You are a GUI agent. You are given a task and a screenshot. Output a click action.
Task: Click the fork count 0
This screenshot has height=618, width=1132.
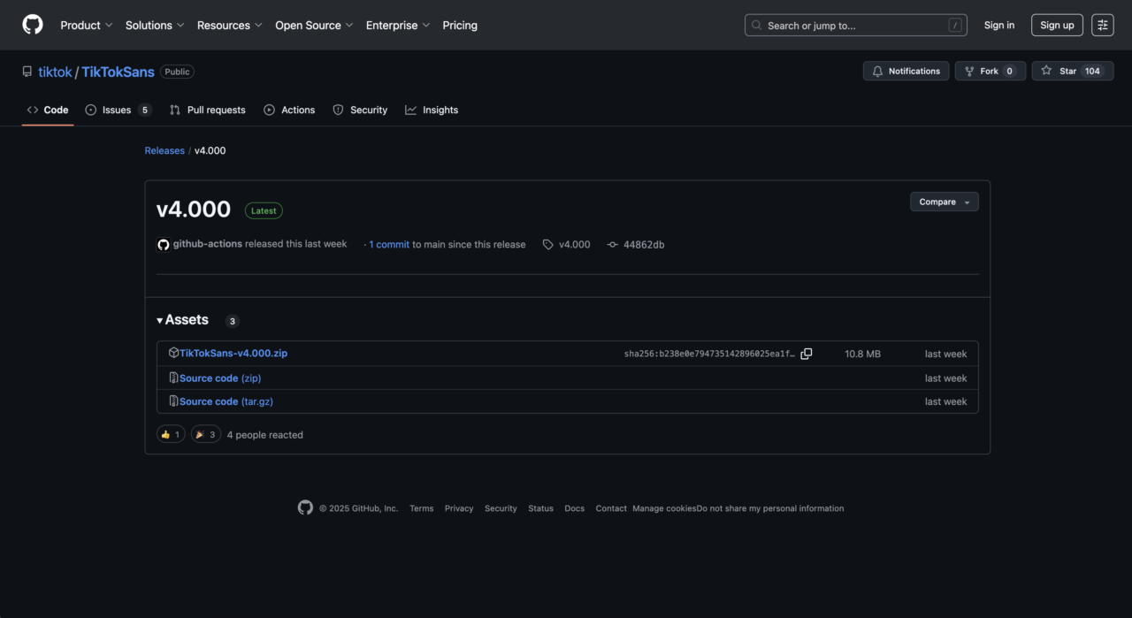click(1009, 72)
